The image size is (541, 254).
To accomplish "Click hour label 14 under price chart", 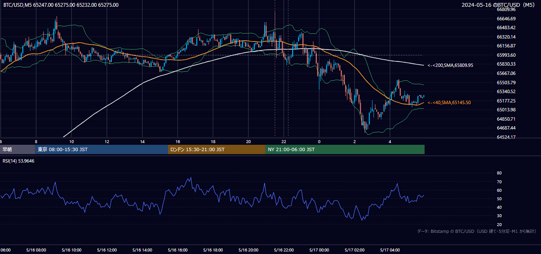I will coord(142,141).
